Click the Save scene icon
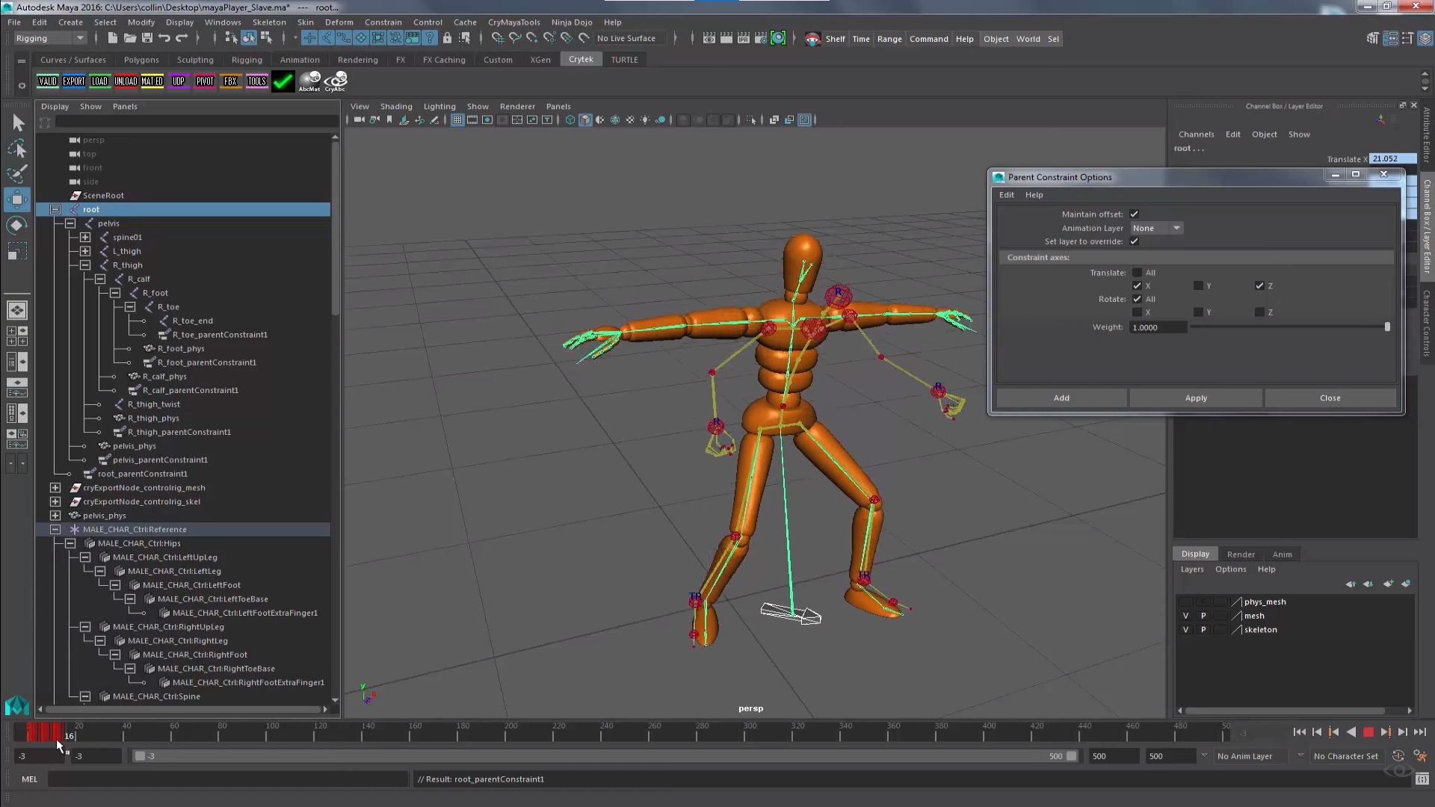This screenshot has height=807, width=1435. (147, 38)
